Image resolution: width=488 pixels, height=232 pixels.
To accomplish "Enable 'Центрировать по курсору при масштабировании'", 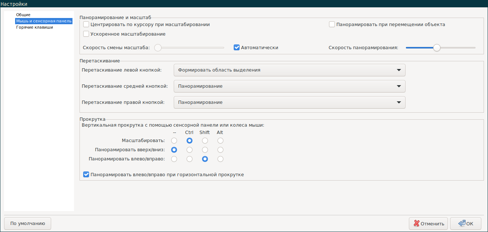I will point(86,24).
